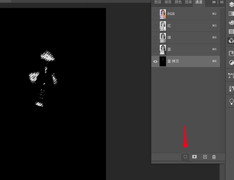Click highlighted Channels icon in side strip
234x180 pixels.
231,41
